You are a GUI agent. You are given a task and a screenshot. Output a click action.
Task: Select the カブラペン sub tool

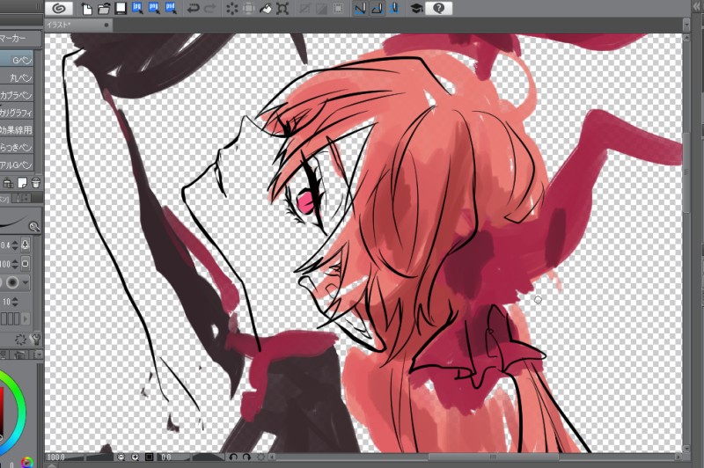click(x=17, y=95)
